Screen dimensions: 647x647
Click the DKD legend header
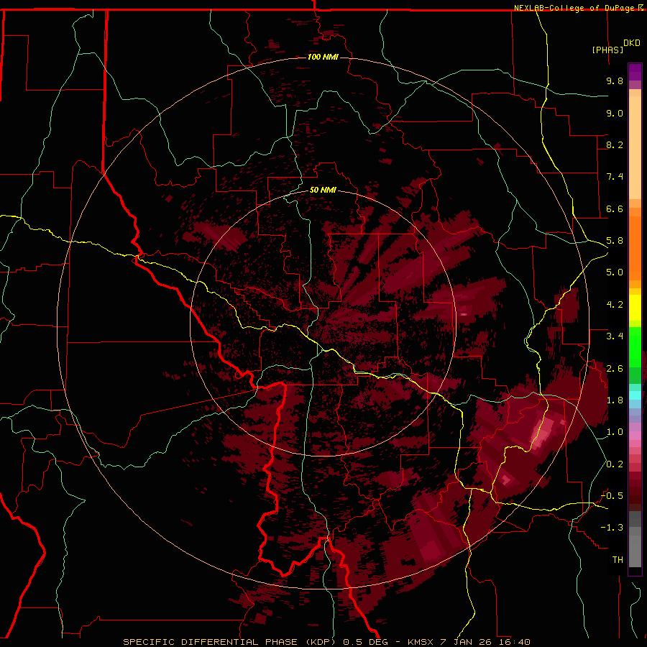coord(631,43)
